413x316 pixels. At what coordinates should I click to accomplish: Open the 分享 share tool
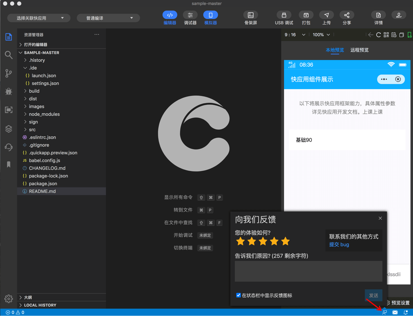click(x=346, y=18)
